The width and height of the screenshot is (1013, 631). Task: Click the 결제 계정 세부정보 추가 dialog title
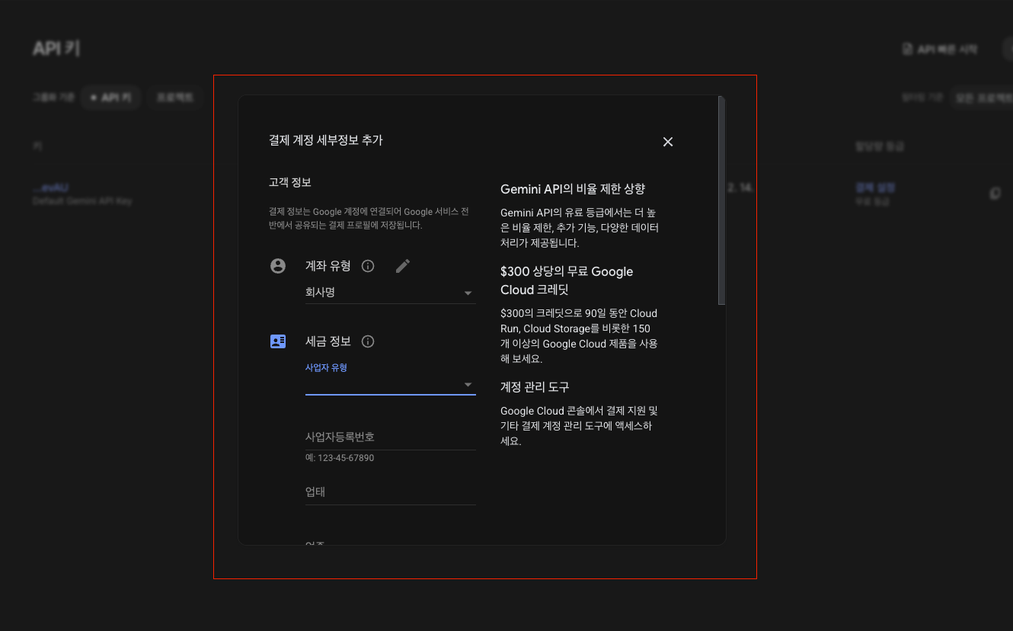click(326, 140)
